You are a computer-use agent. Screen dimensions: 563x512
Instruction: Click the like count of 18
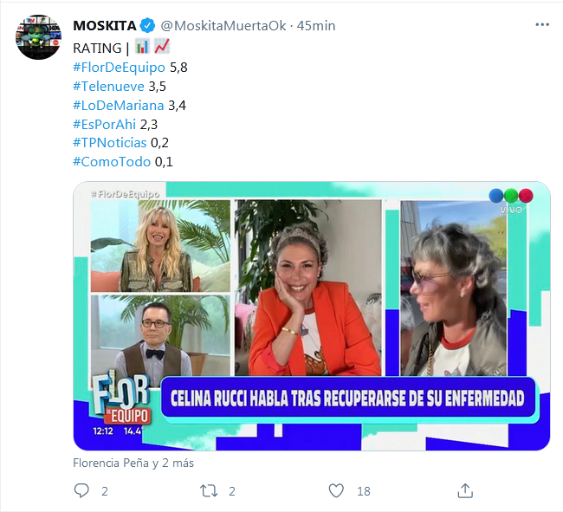(364, 491)
